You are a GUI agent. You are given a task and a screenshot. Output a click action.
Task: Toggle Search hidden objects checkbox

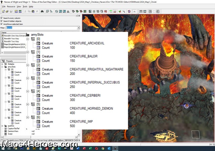pyautogui.click(x=1, y=21)
